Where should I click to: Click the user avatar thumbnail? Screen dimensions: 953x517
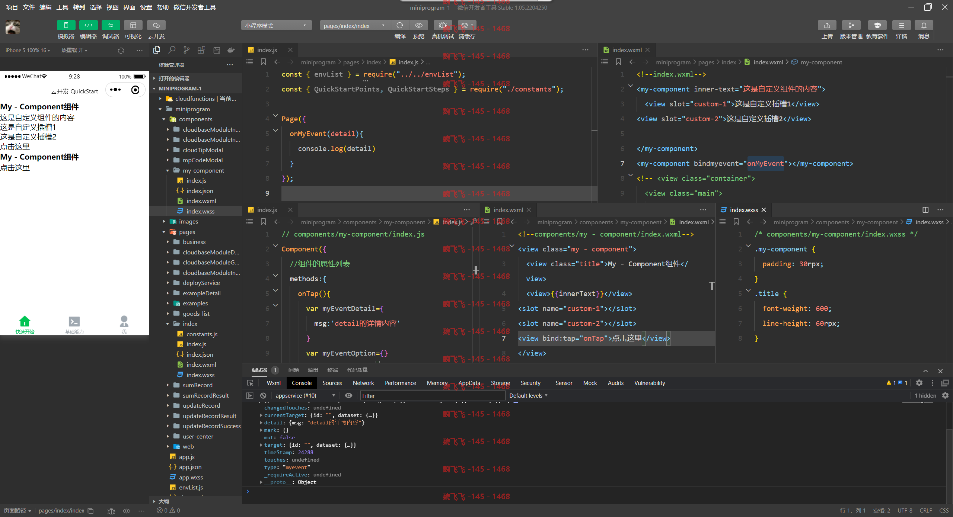(13, 27)
